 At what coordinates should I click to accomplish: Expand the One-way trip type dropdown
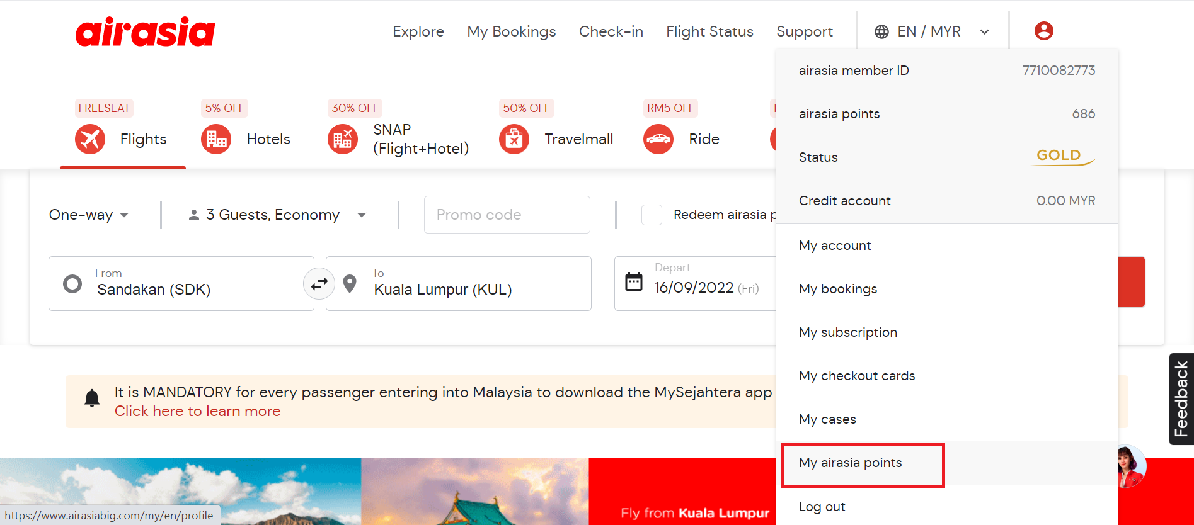click(x=89, y=215)
